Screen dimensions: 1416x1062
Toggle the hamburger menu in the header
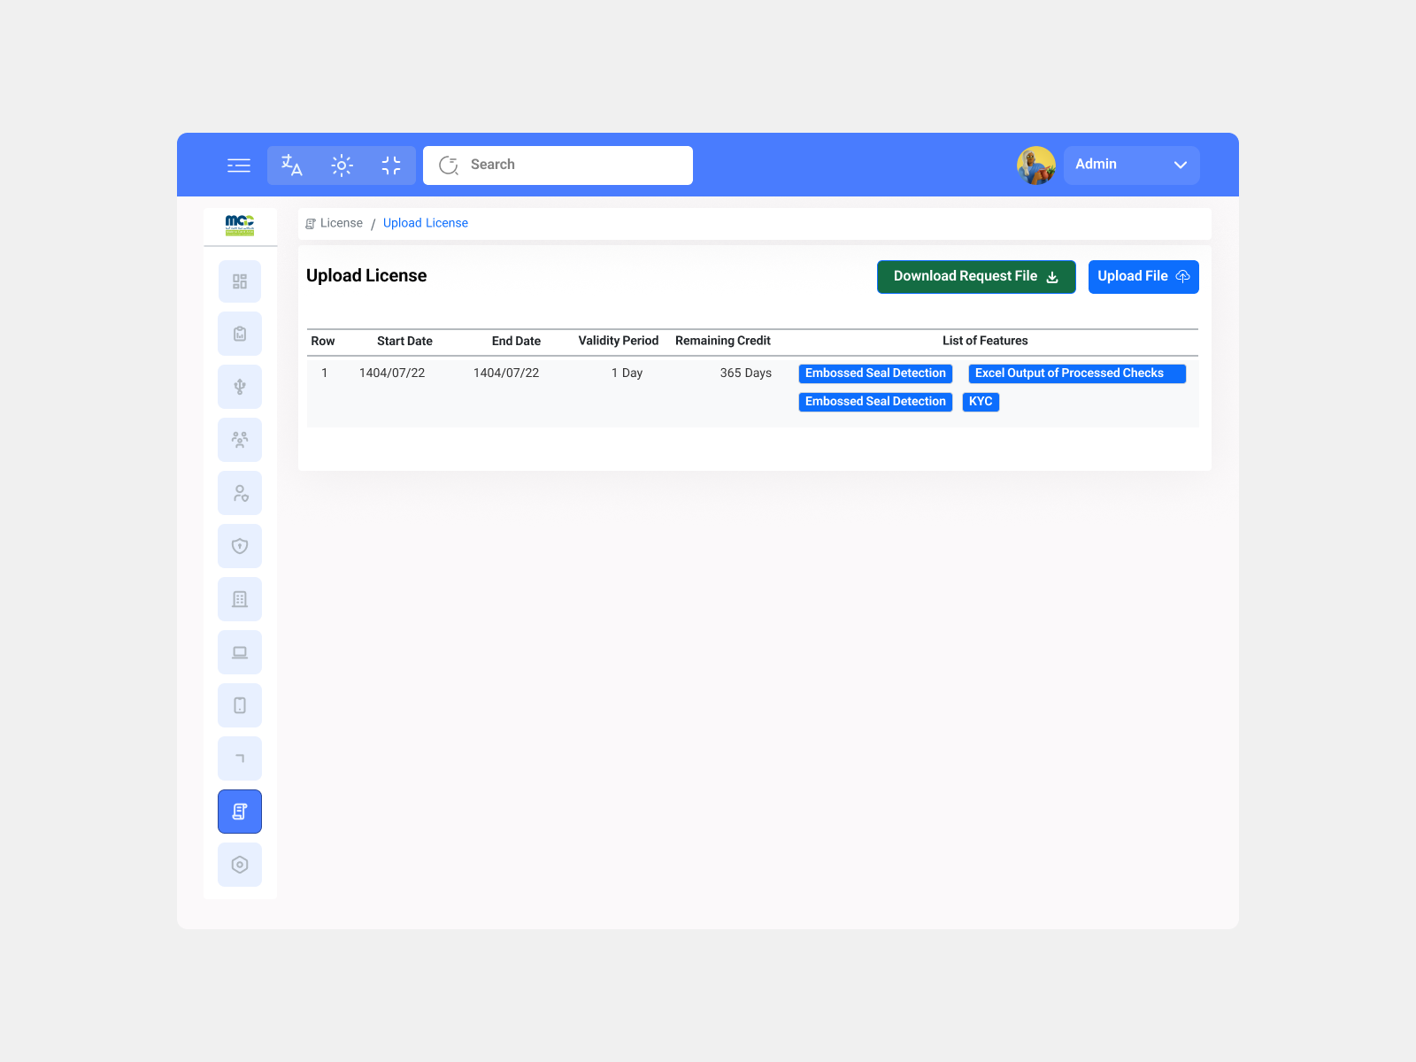[x=239, y=165]
